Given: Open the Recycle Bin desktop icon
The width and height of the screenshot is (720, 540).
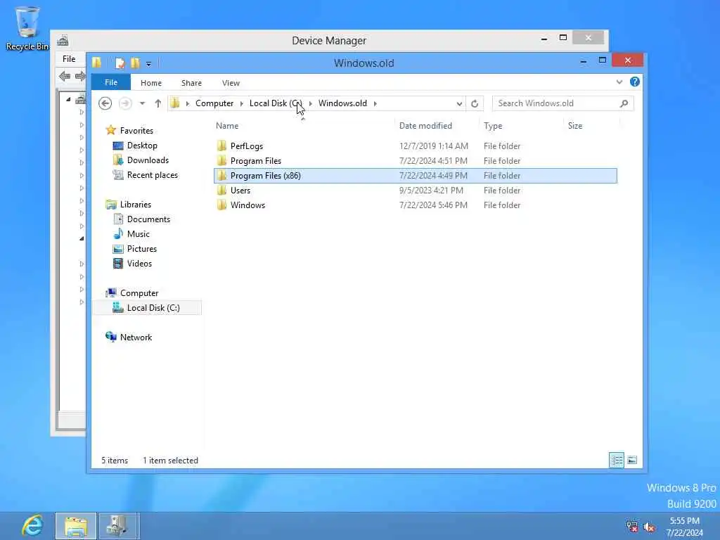Looking at the screenshot, I should [27, 28].
